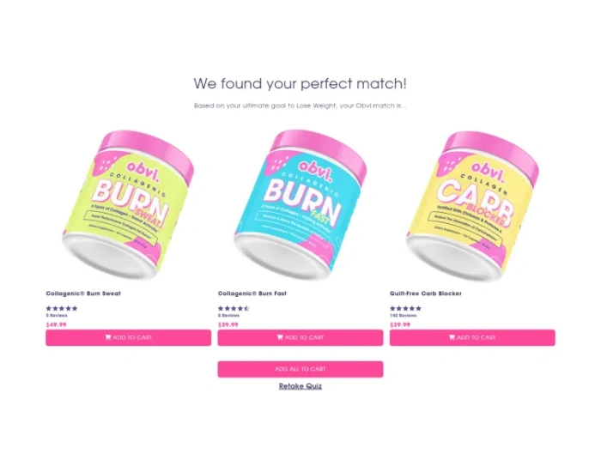The height and width of the screenshot is (472, 601).
Task: Click cart icon on Burn Sweat button
Action: pos(108,337)
